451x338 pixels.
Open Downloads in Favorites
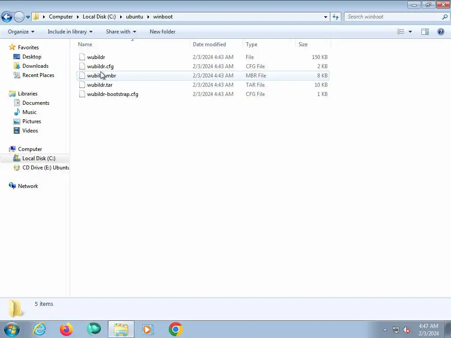pos(35,66)
